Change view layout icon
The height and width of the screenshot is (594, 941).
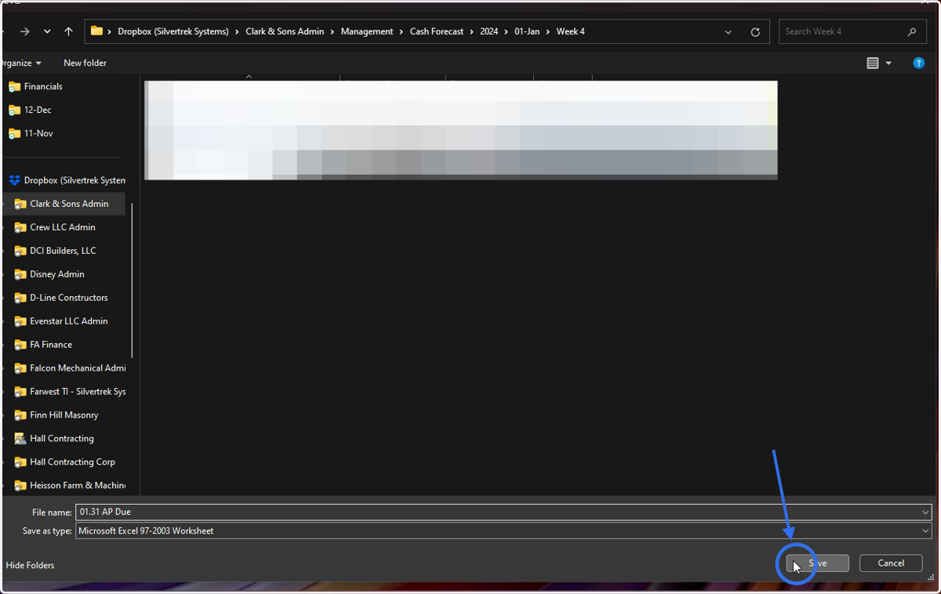point(873,63)
